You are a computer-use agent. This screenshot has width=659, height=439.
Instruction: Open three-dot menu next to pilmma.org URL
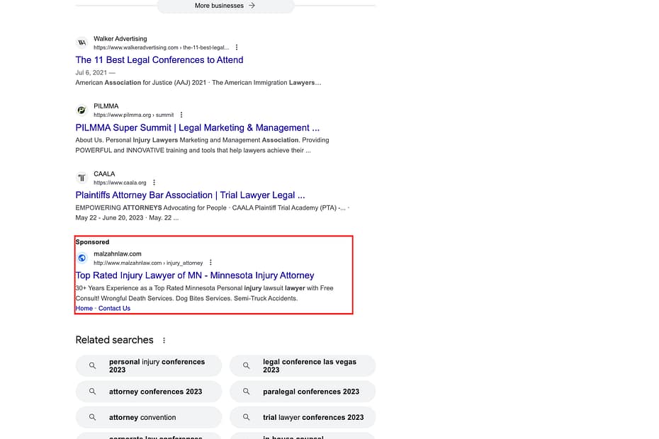coord(181,115)
